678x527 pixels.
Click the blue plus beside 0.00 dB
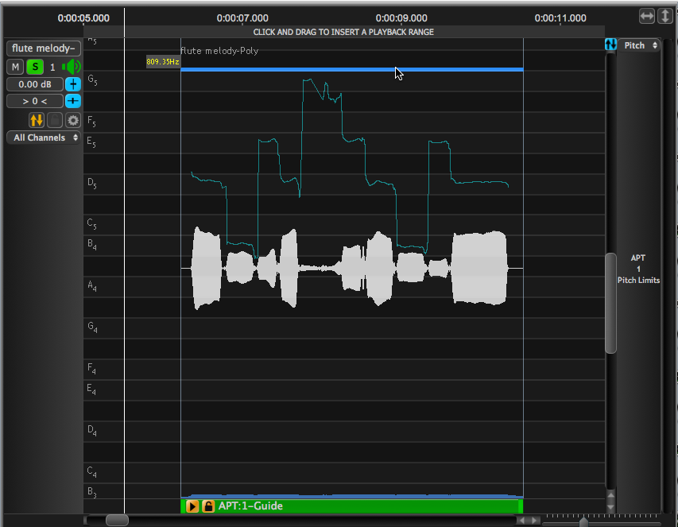pyautogui.click(x=73, y=84)
